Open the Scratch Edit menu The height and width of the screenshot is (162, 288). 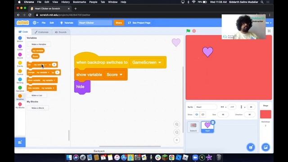[52, 23]
